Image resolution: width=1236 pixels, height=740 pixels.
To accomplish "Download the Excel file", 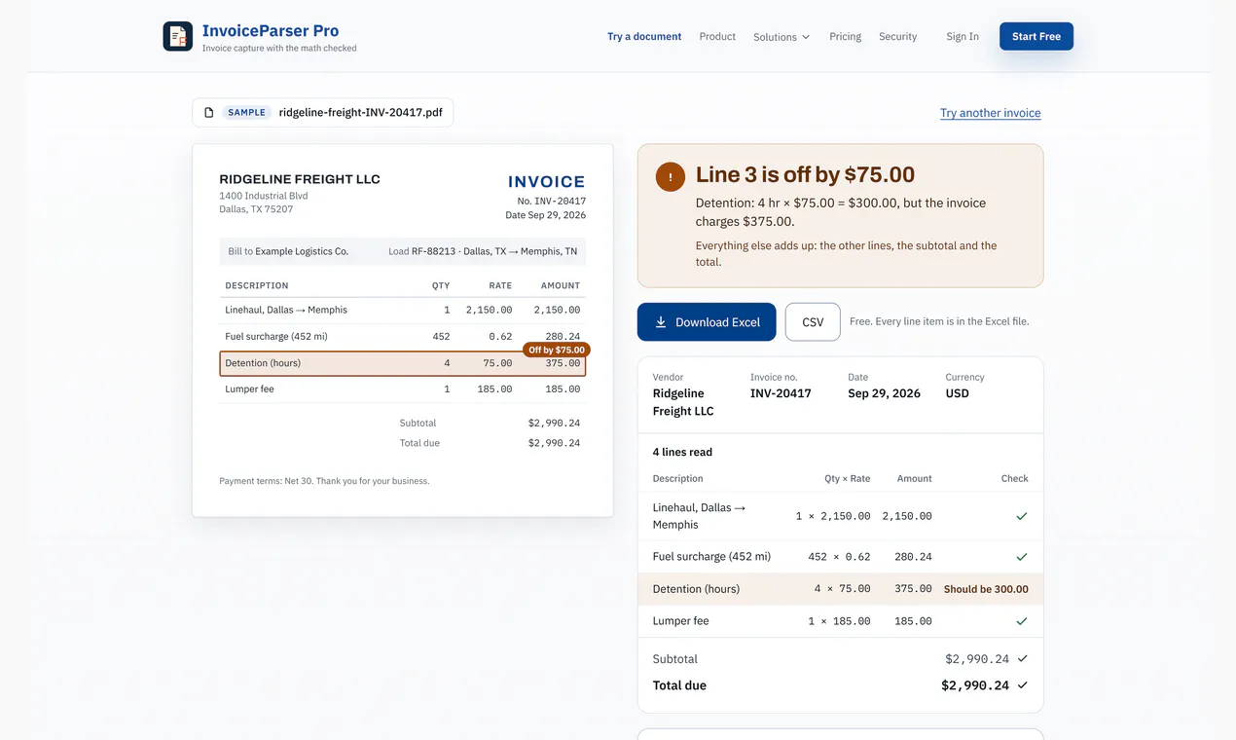I will [x=707, y=322].
